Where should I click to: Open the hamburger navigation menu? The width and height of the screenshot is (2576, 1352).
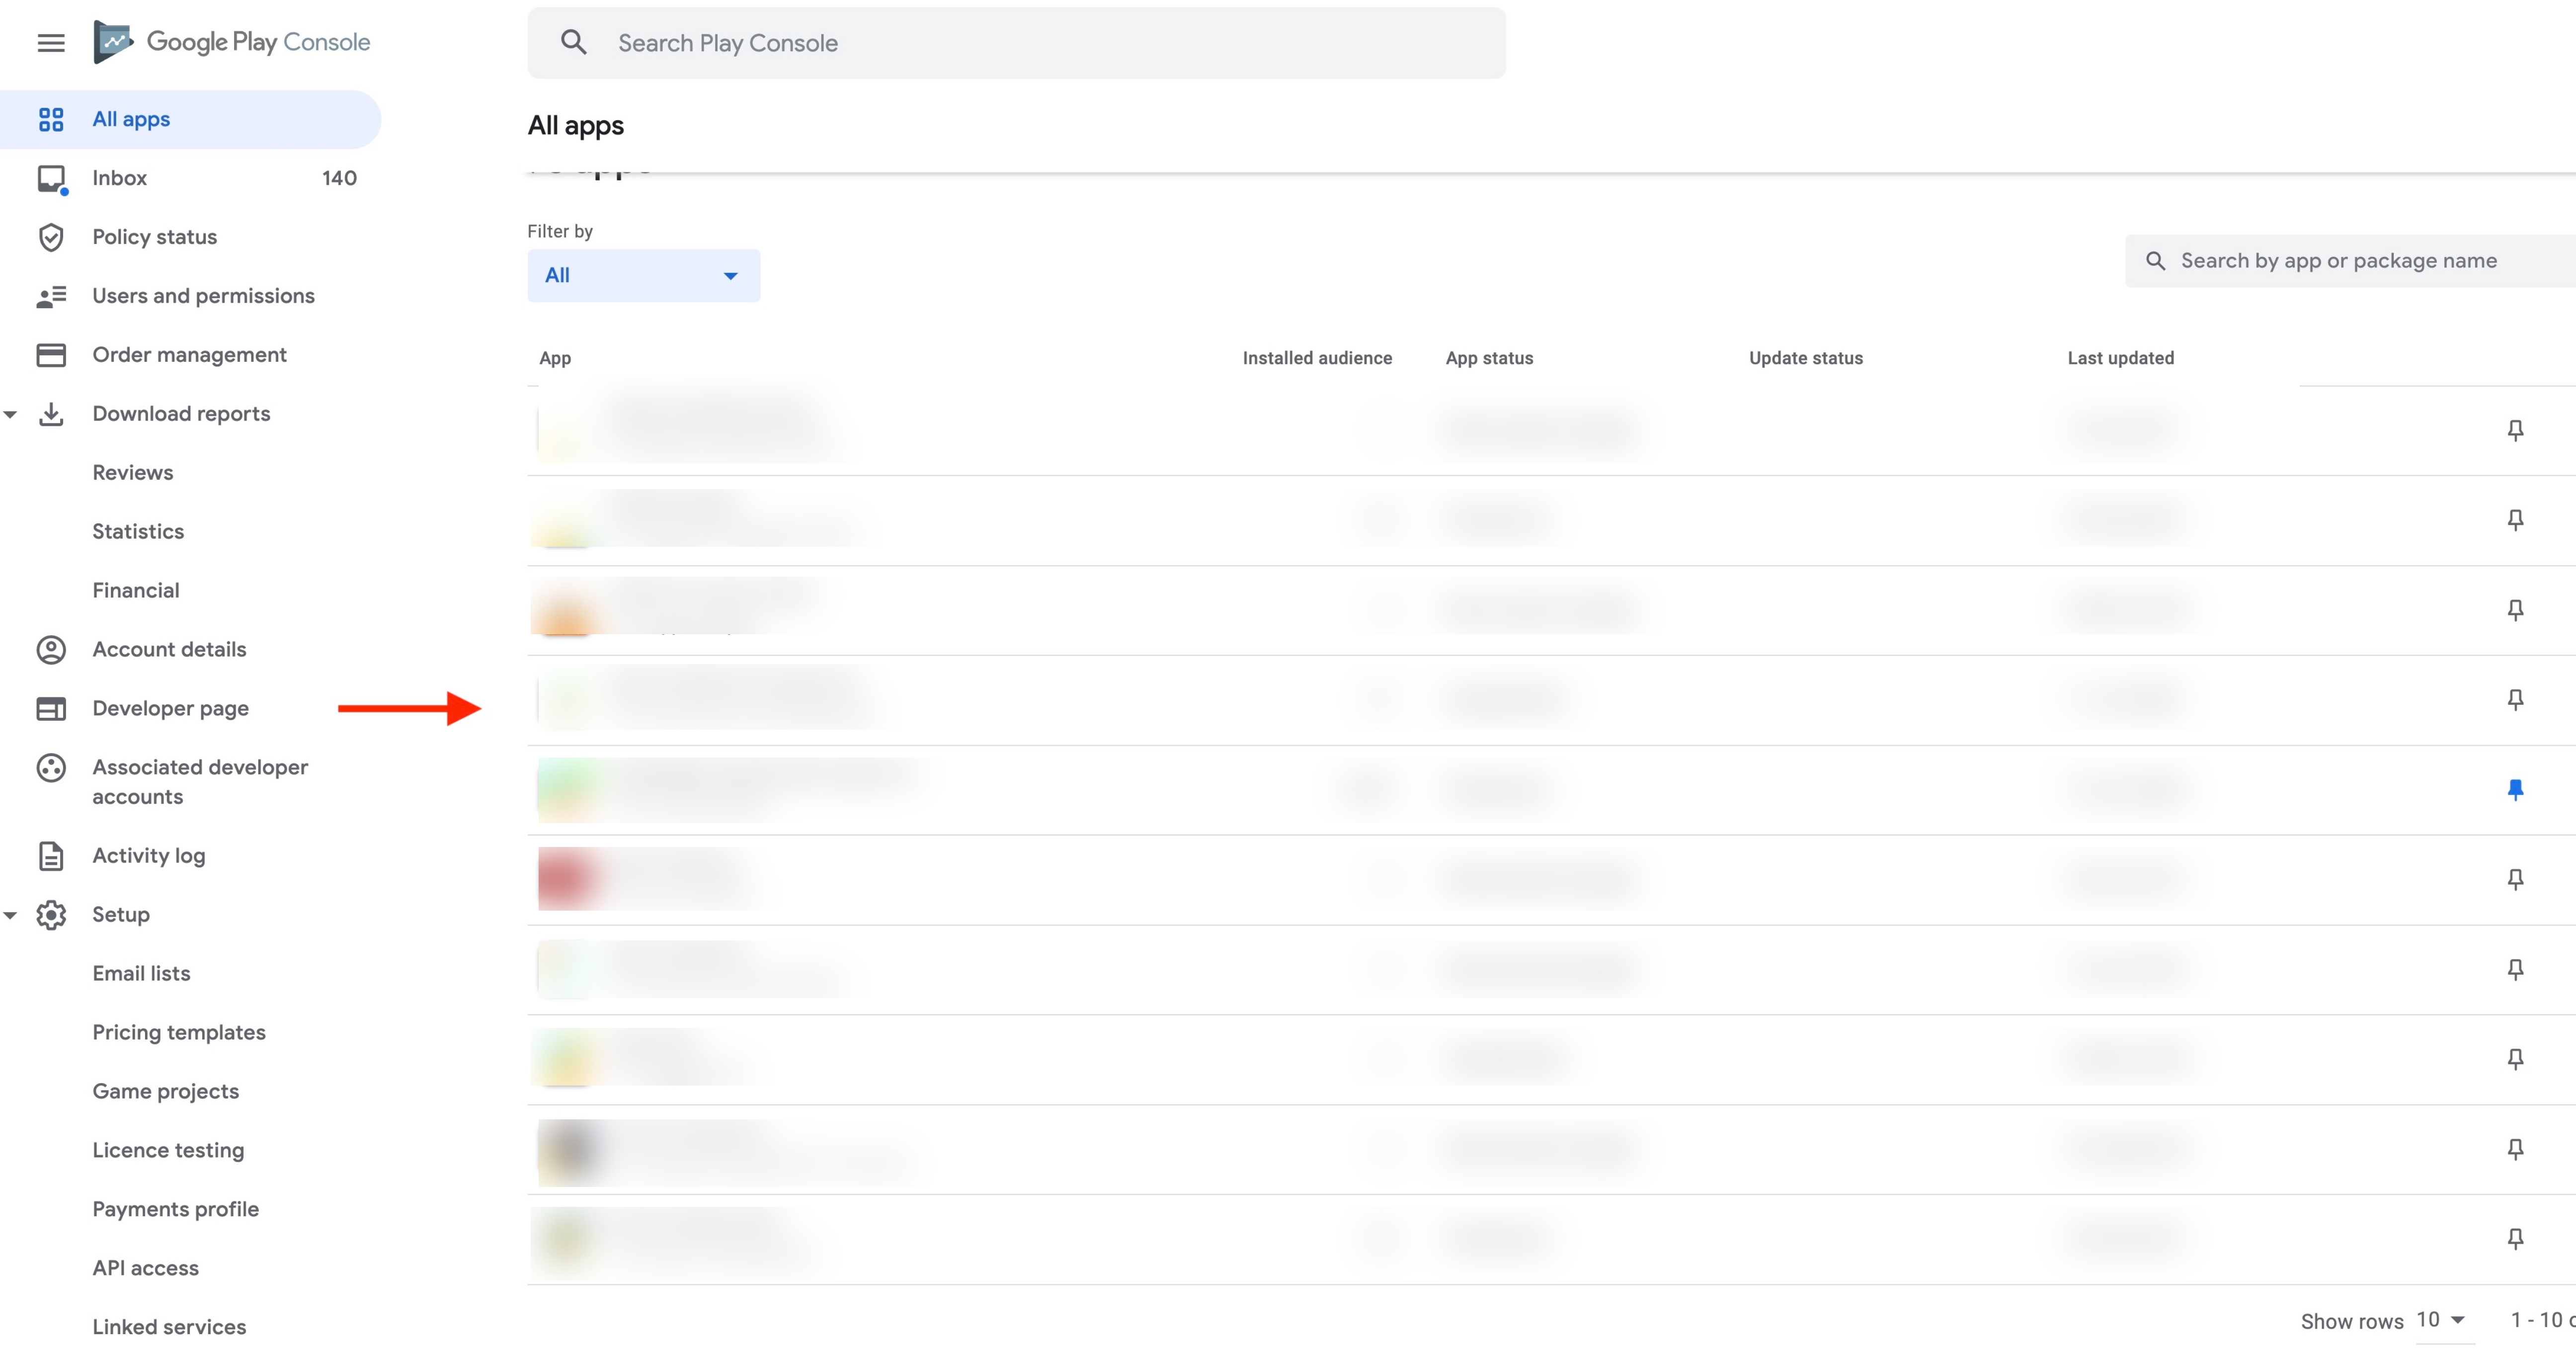[51, 43]
